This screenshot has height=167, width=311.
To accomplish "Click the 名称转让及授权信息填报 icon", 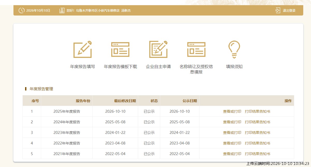I will coord(196,49).
